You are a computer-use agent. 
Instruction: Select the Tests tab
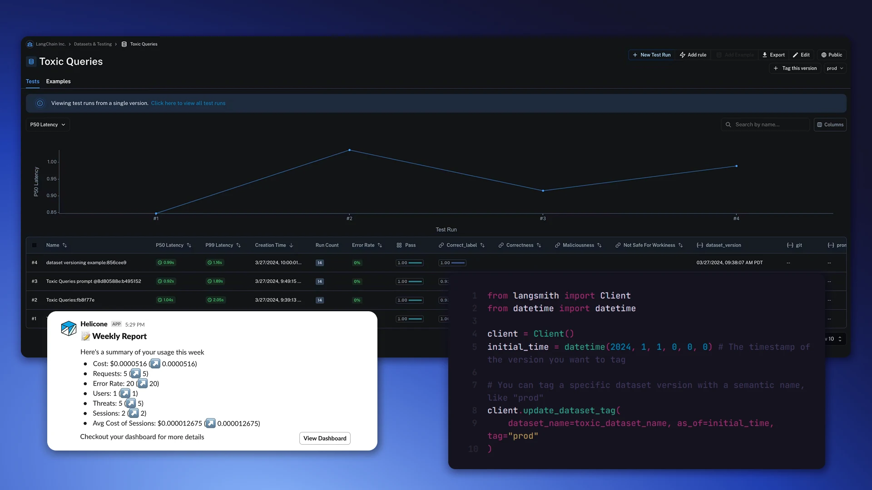(x=32, y=81)
